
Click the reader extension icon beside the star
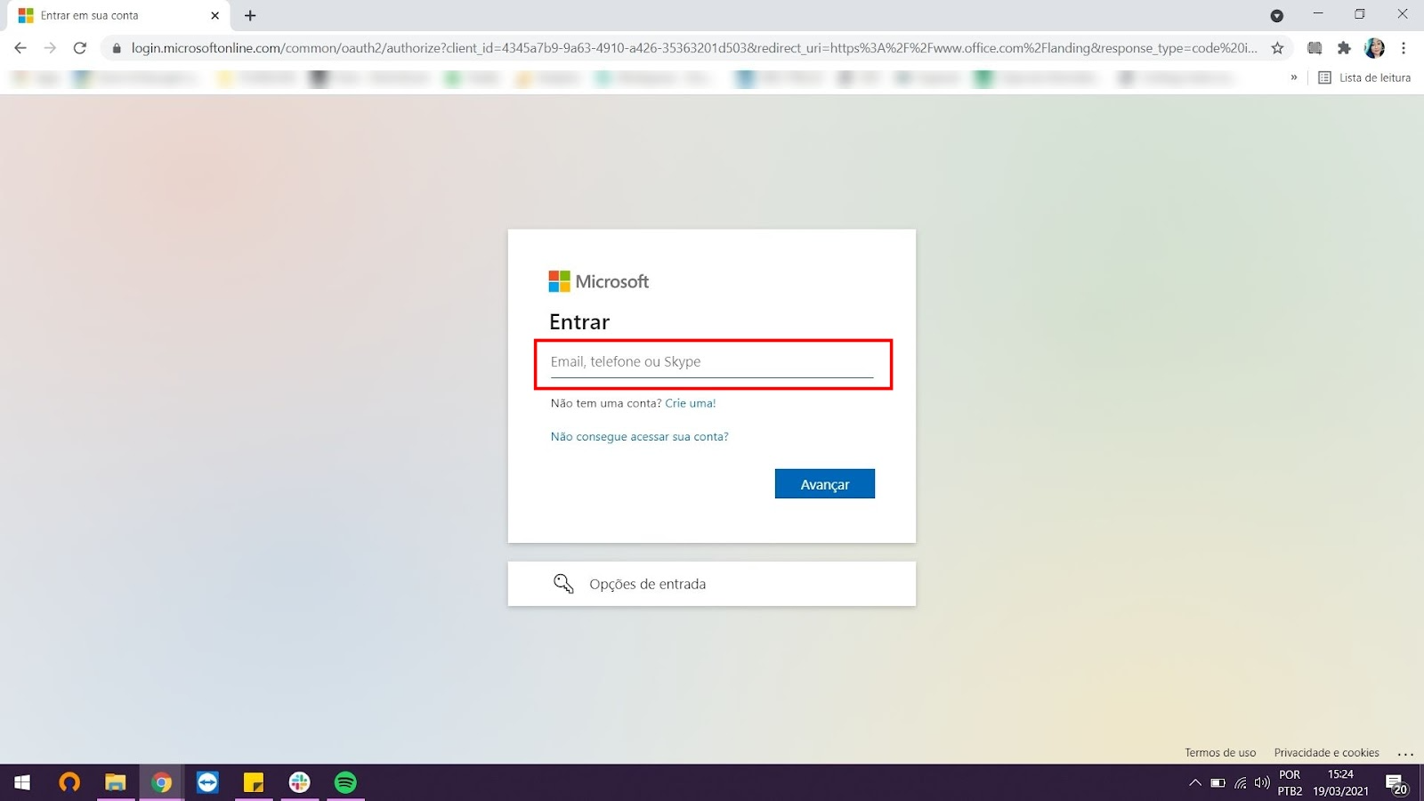(x=1315, y=48)
